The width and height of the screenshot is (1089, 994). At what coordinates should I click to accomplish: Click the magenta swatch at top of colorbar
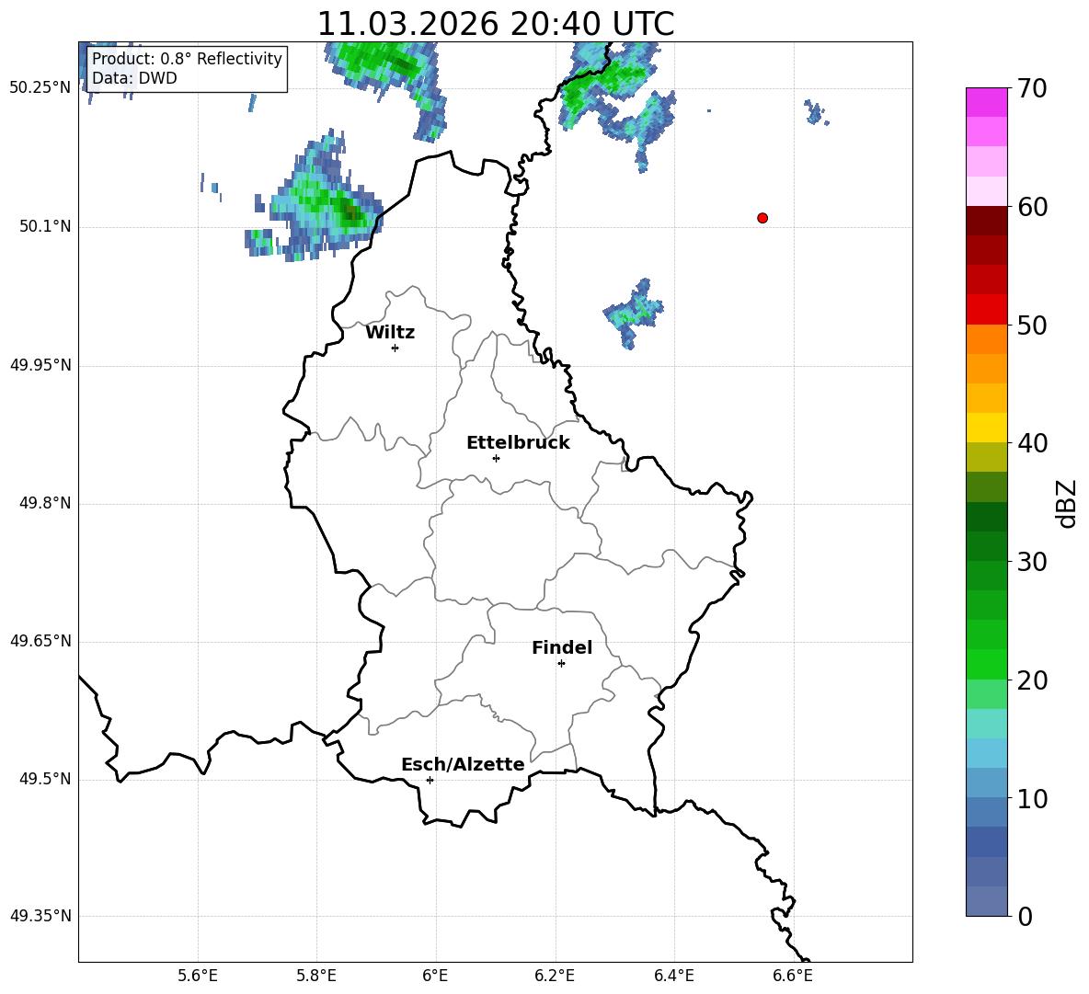[987, 102]
